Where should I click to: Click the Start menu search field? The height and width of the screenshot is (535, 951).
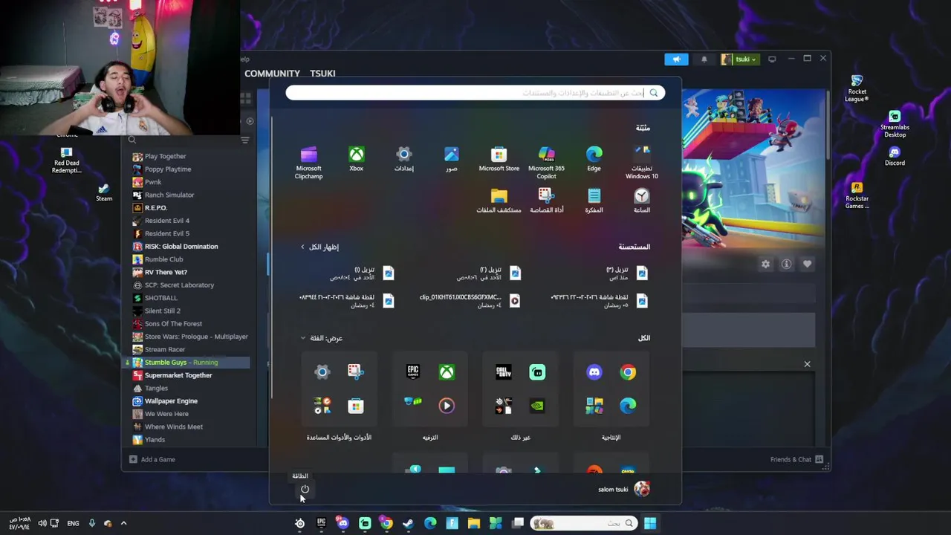pyautogui.click(x=475, y=93)
